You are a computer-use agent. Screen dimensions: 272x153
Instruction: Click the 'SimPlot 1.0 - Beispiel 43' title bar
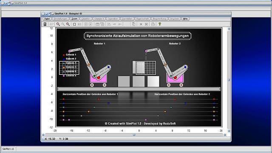136,14
